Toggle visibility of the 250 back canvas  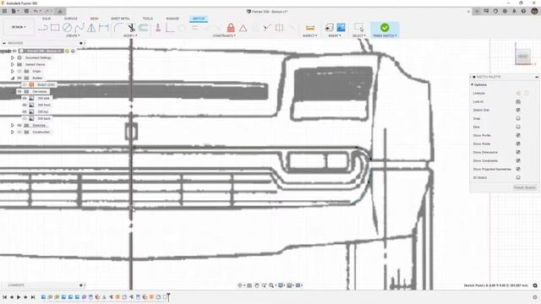25,118
